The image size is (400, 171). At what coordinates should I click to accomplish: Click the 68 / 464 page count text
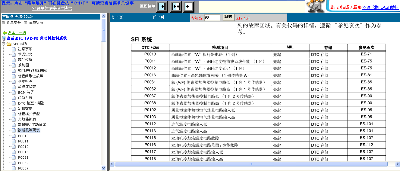(242, 18)
